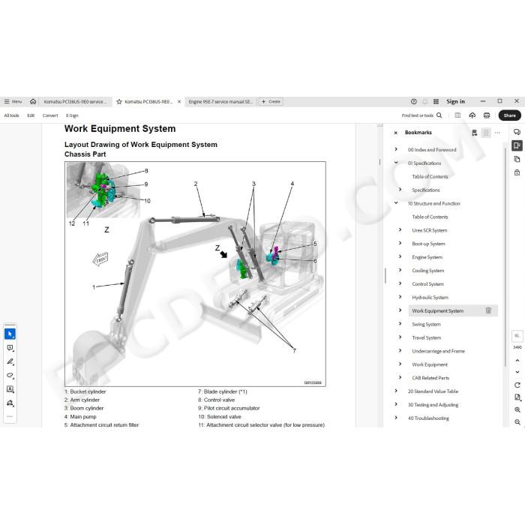Choose the draw freehand loop tool
Screen dimensions: 525x525
tap(10, 375)
